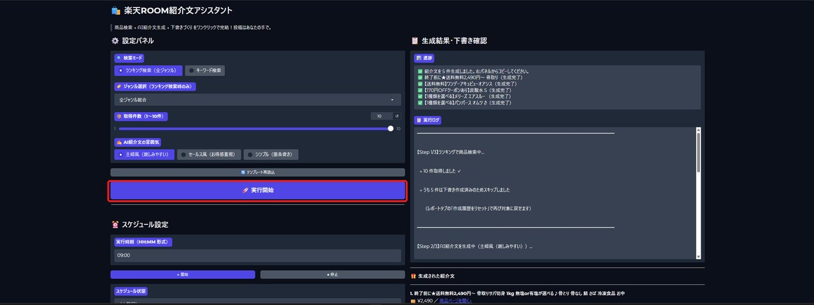Click the gear icon next to 設定パネル
The width and height of the screenshot is (814, 305).
(x=115, y=41)
